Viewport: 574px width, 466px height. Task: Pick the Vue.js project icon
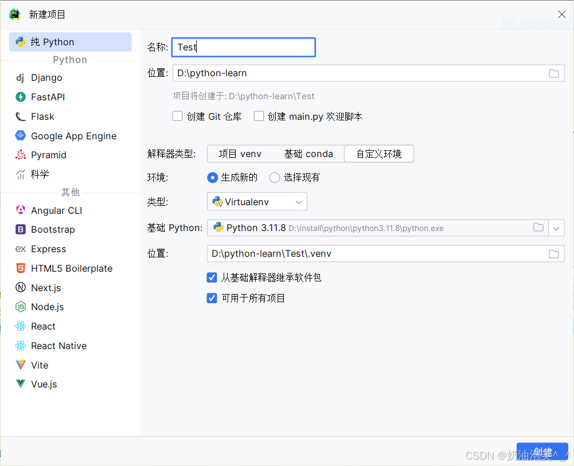pyautogui.click(x=21, y=383)
